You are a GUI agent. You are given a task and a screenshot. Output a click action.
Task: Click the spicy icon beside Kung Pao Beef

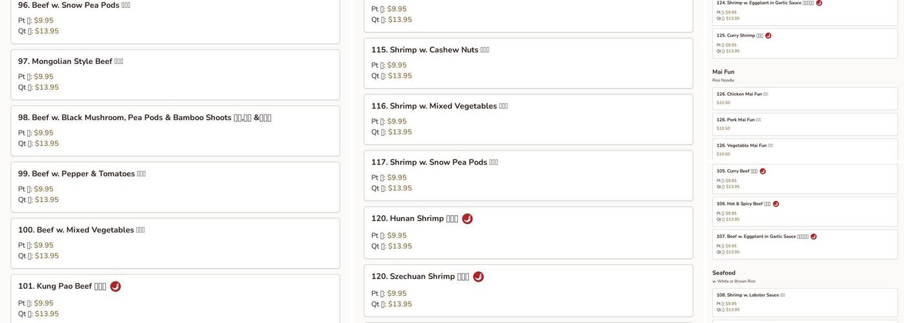coord(116,286)
